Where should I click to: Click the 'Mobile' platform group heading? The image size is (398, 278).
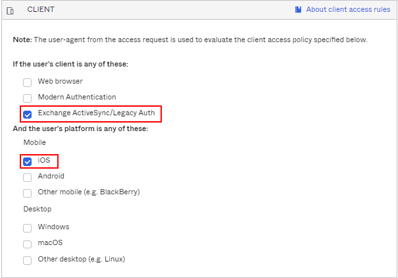(35, 142)
